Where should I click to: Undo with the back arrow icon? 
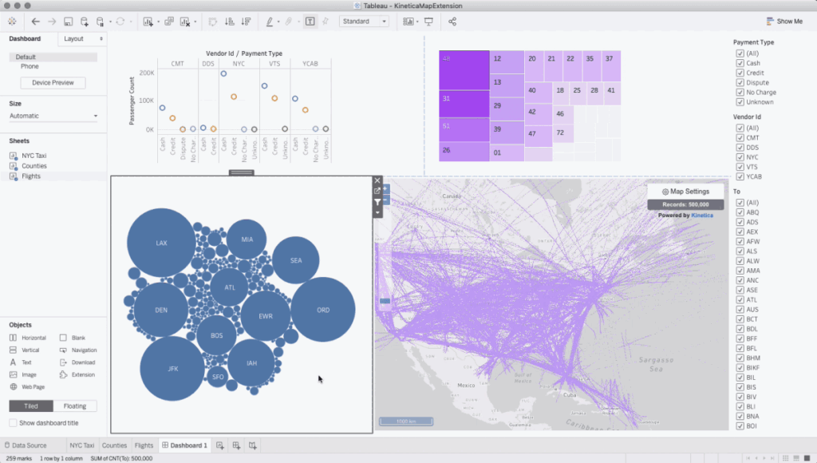tap(35, 22)
